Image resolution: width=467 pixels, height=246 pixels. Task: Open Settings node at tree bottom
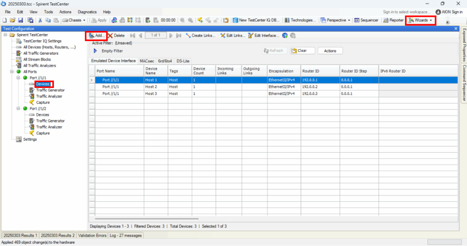(30, 139)
